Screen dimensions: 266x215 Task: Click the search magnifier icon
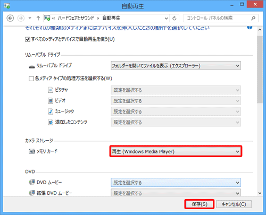click(253, 18)
